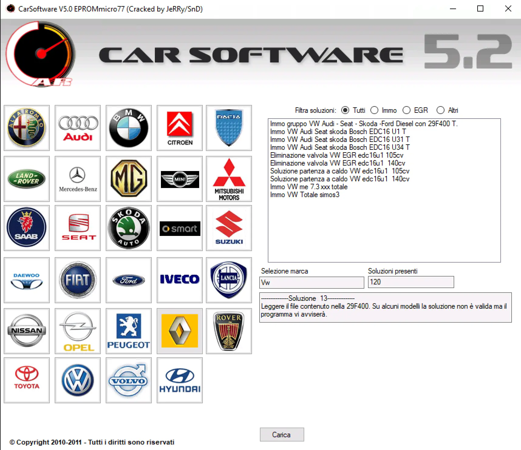
Task: Open the Dacia brand solutions
Action: pos(229,128)
